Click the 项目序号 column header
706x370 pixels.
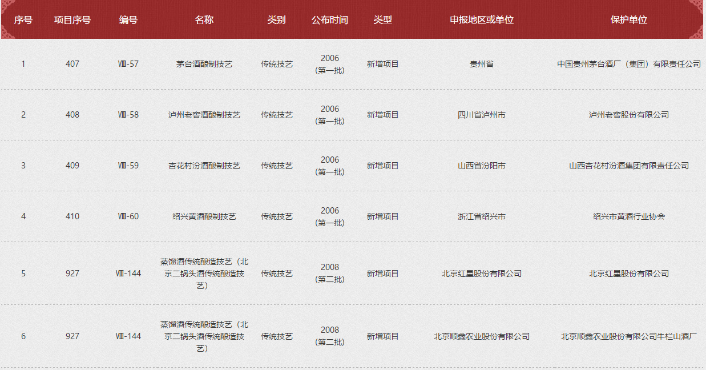[x=72, y=19]
